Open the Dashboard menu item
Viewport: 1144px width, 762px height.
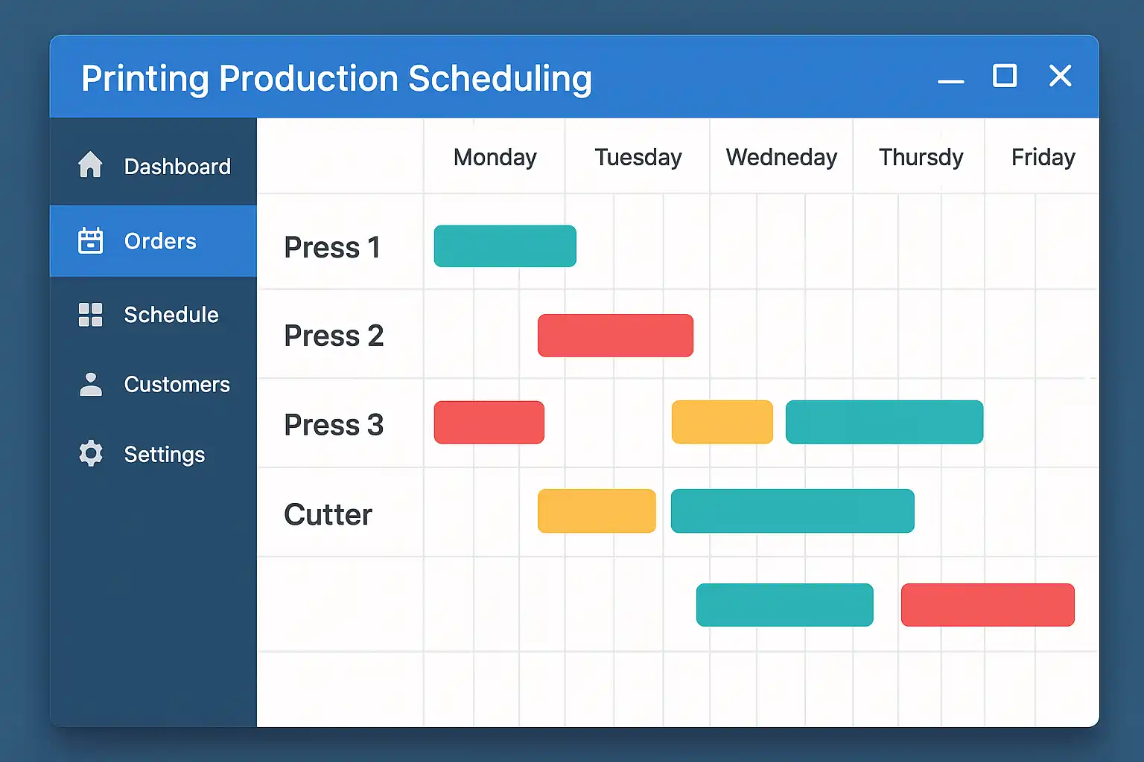177,166
